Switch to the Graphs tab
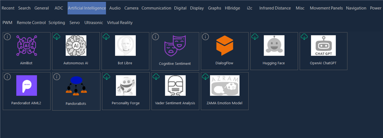 tap(214, 8)
